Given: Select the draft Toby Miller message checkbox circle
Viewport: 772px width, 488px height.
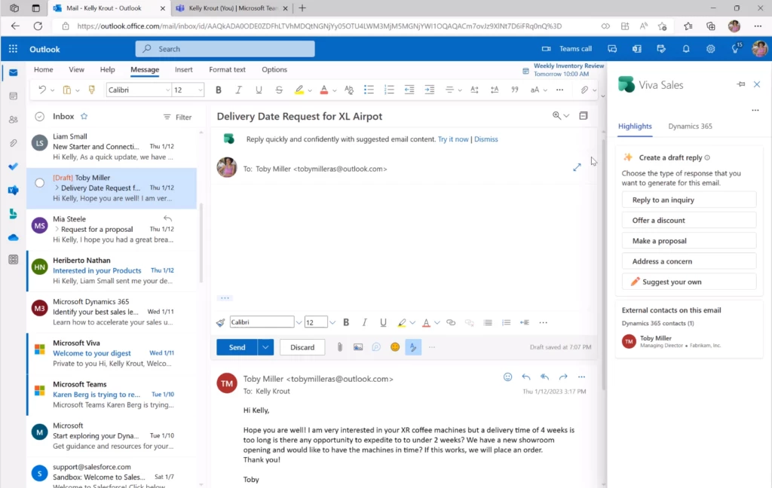Looking at the screenshot, I should (40, 182).
